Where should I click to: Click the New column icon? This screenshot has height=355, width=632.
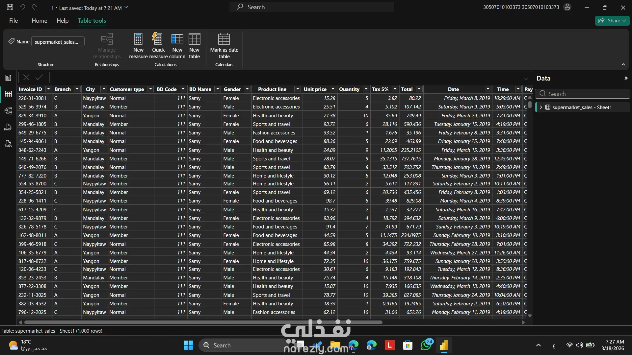click(177, 39)
